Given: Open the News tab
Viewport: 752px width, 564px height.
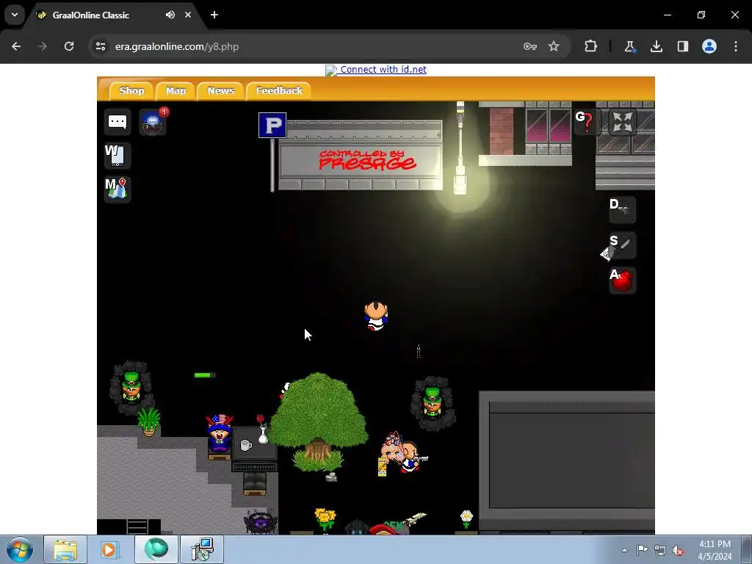Looking at the screenshot, I should click(220, 90).
